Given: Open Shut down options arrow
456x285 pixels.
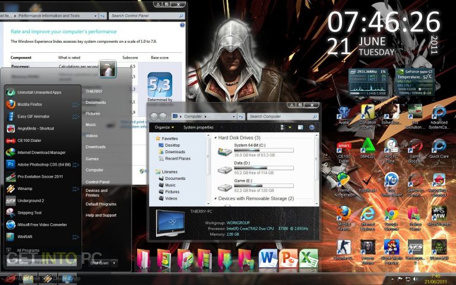Looking at the screenshot, I should click(114, 263).
